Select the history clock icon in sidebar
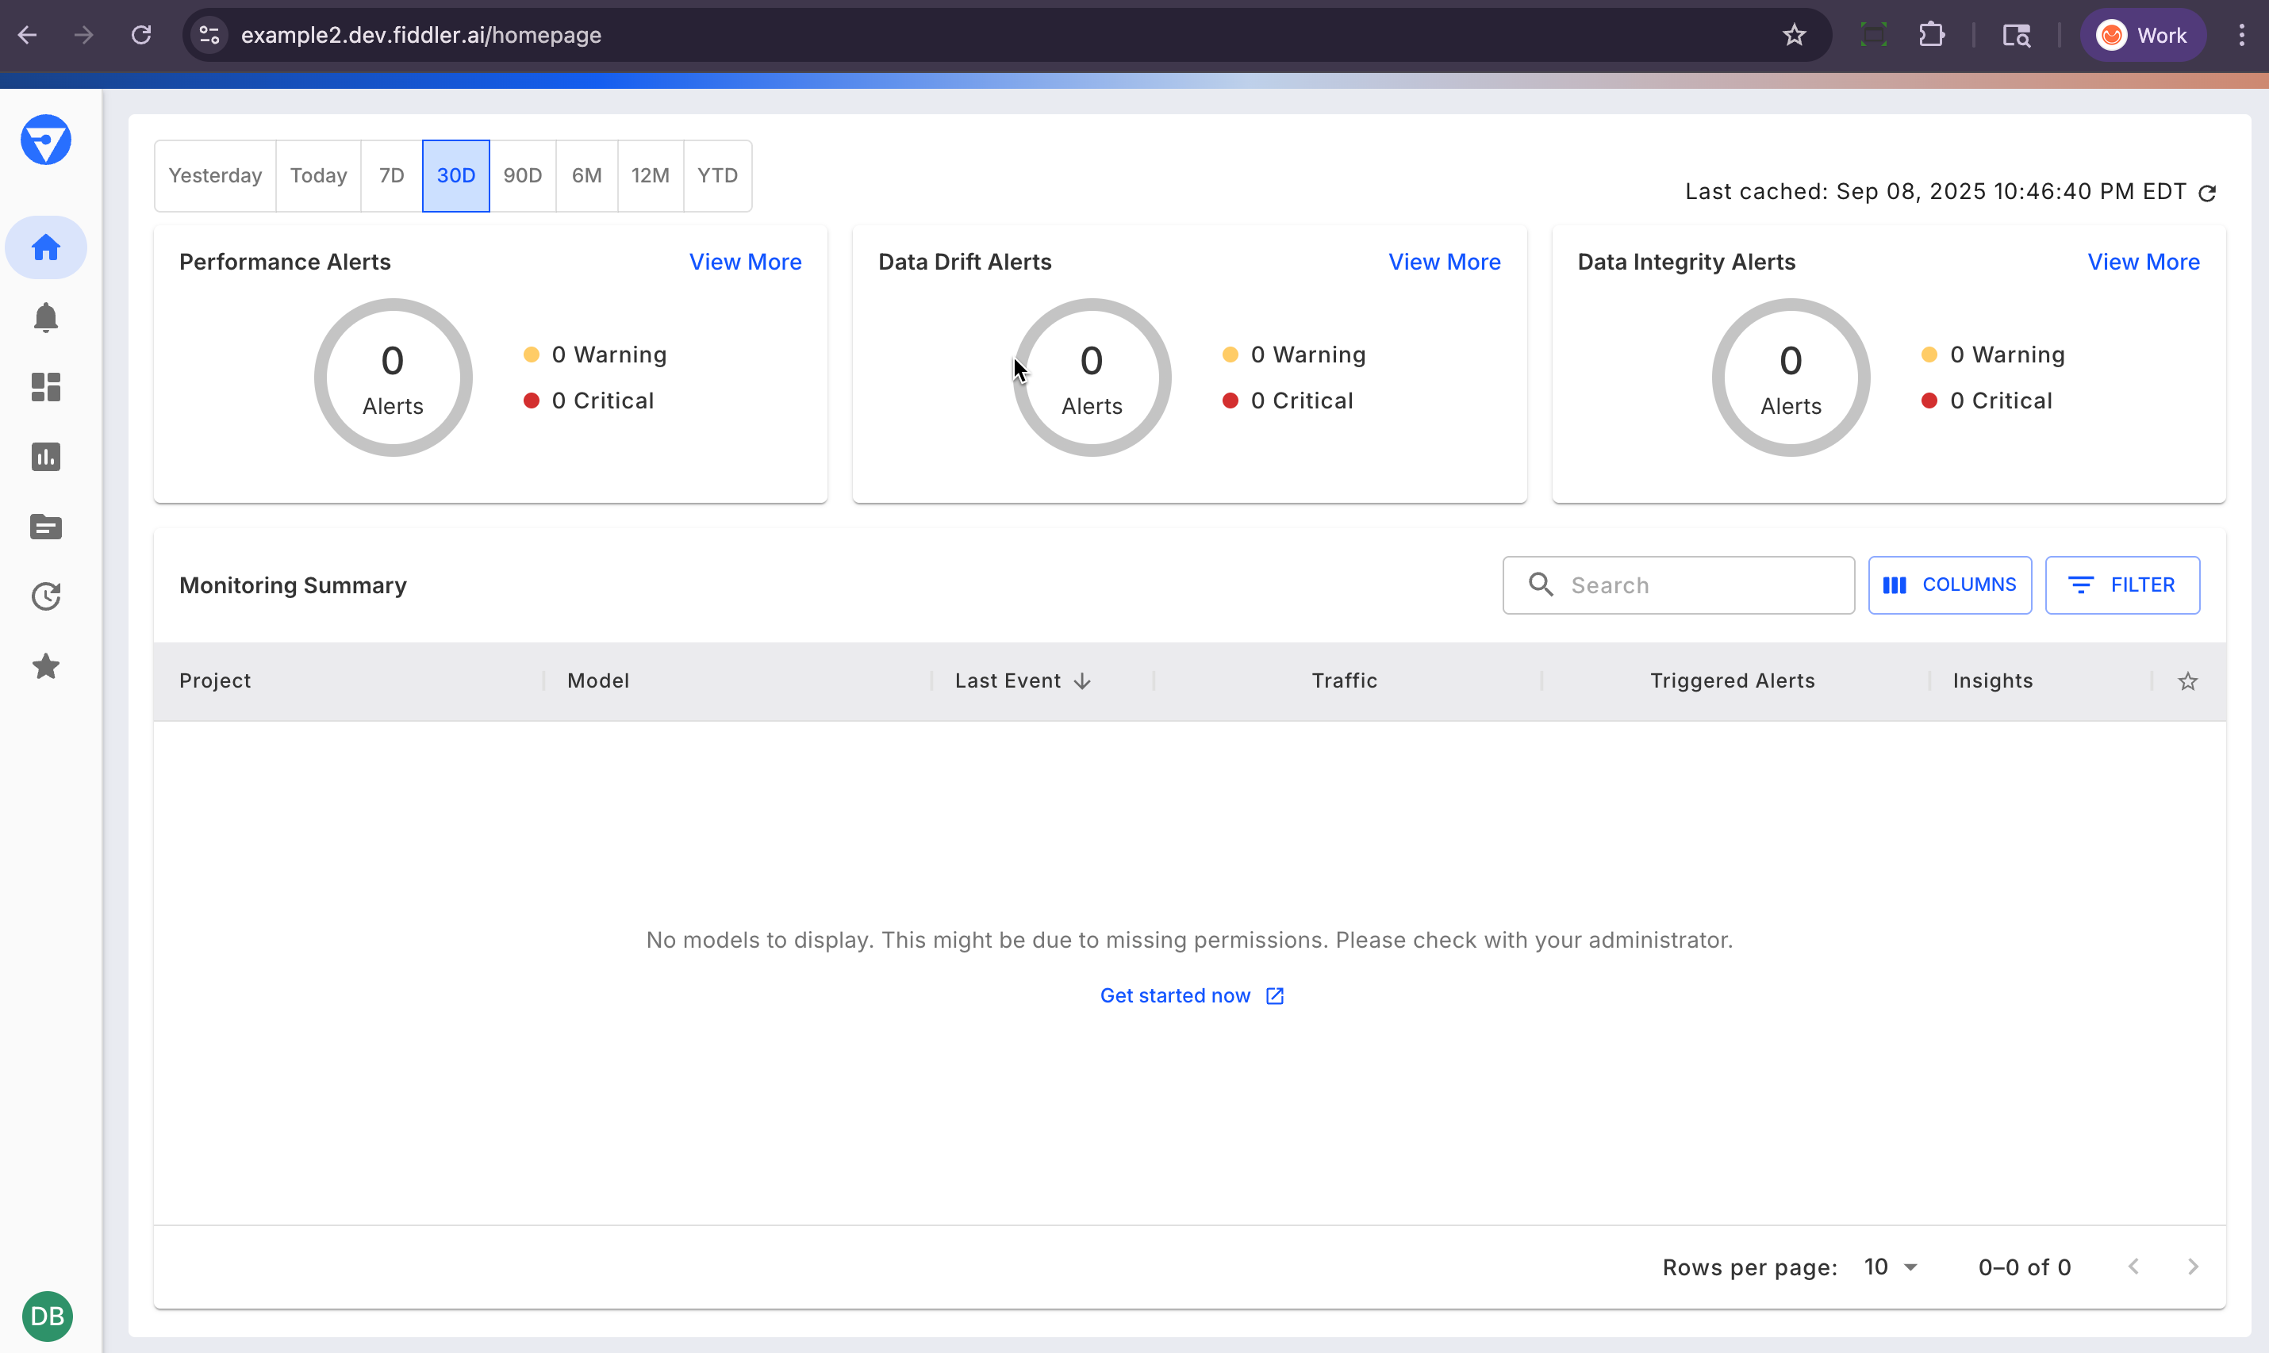The height and width of the screenshot is (1353, 2269). (x=45, y=596)
